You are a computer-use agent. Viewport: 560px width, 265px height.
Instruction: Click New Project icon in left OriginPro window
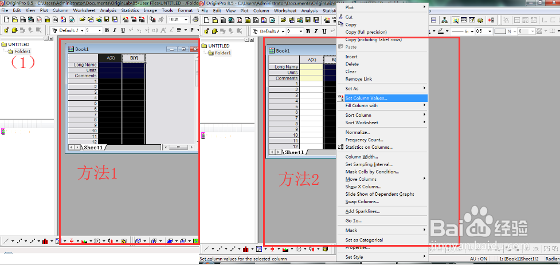(x=6, y=19)
